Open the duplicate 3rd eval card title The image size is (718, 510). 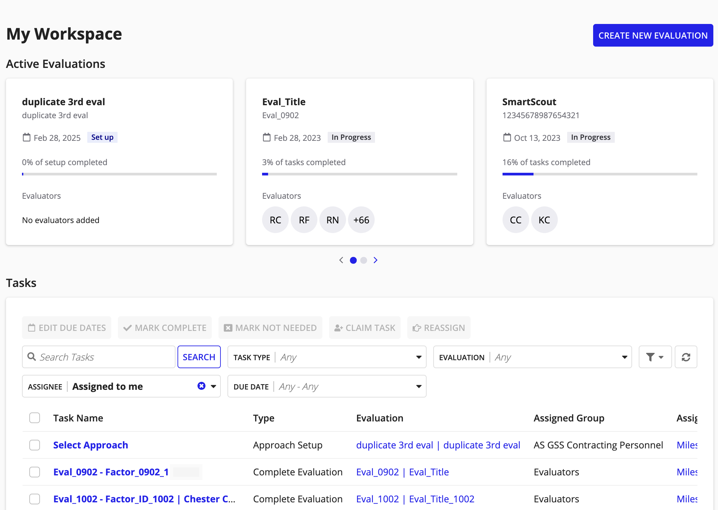tap(63, 102)
